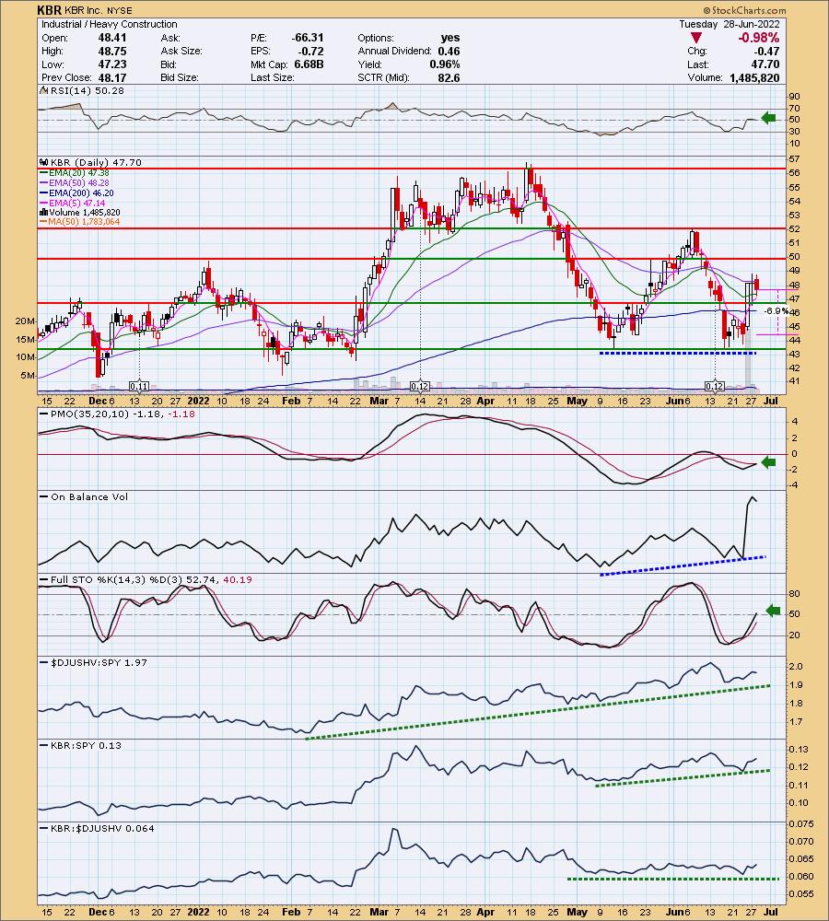Click the 2022 label on bottom date axis
The width and height of the screenshot is (829, 921).
(198, 912)
